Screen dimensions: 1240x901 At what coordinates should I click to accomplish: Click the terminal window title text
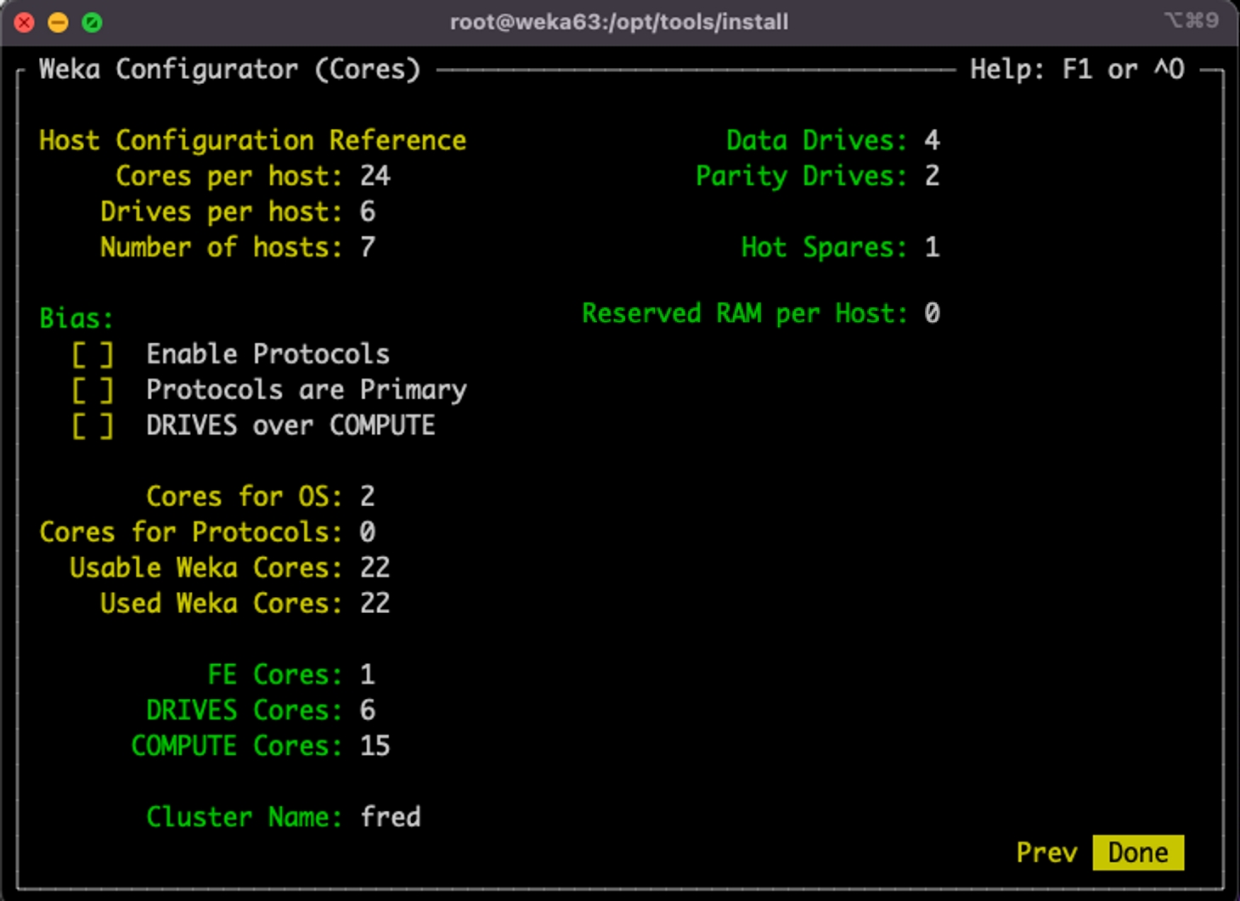click(618, 22)
